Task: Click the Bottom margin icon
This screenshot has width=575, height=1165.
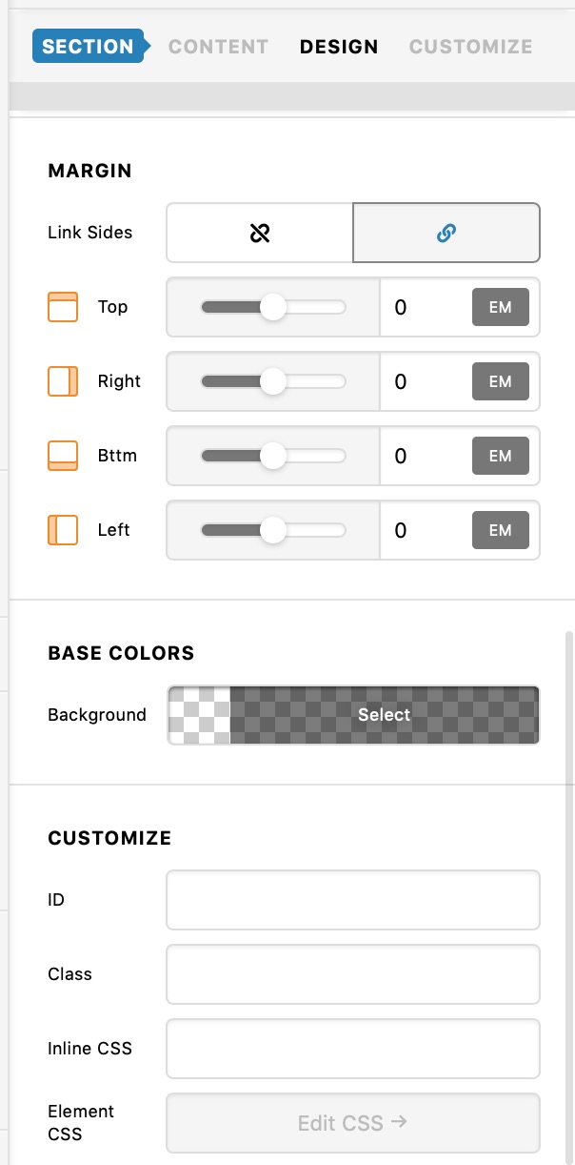Action: pyautogui.click(x=63, y=456)
